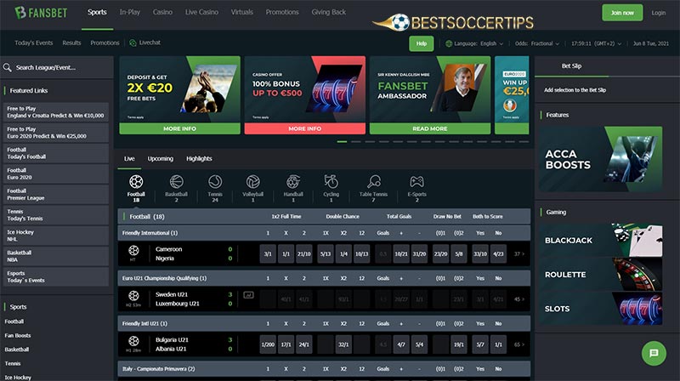Image resolution: width=680 pixels, height=381 pixels.
Task: Expand more markets for Sweden U21 match
Action: pyautogui.click(x=519, y=299)
